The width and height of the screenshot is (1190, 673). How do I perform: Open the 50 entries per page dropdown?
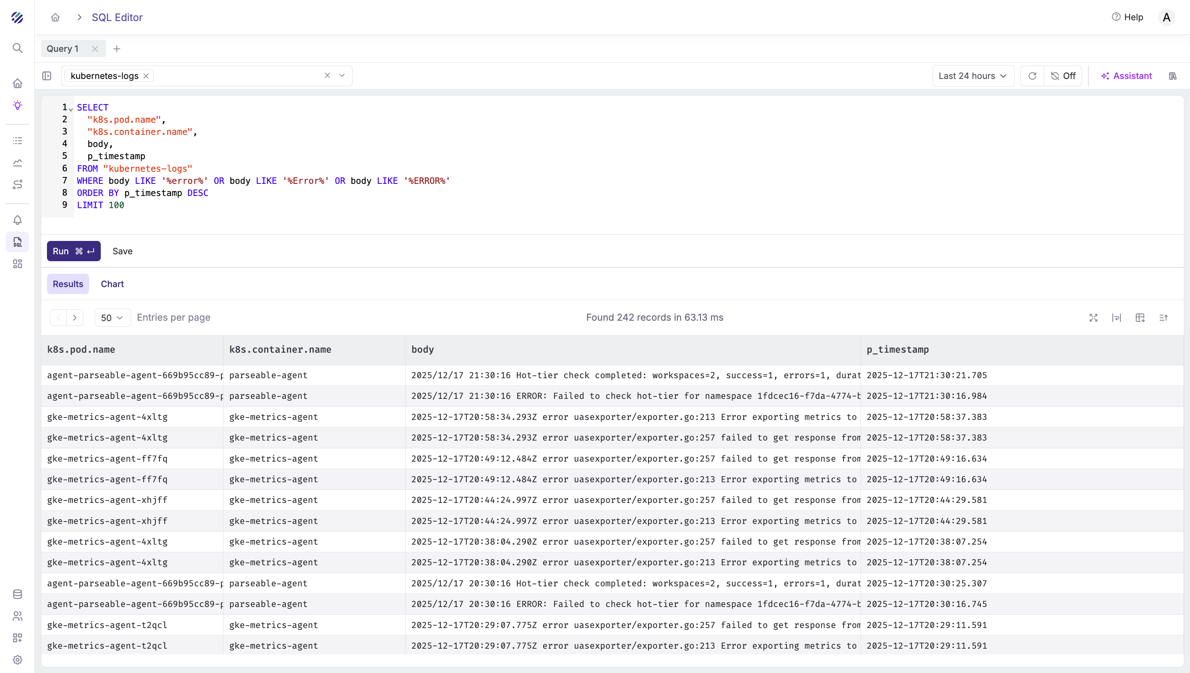[112, 317]
